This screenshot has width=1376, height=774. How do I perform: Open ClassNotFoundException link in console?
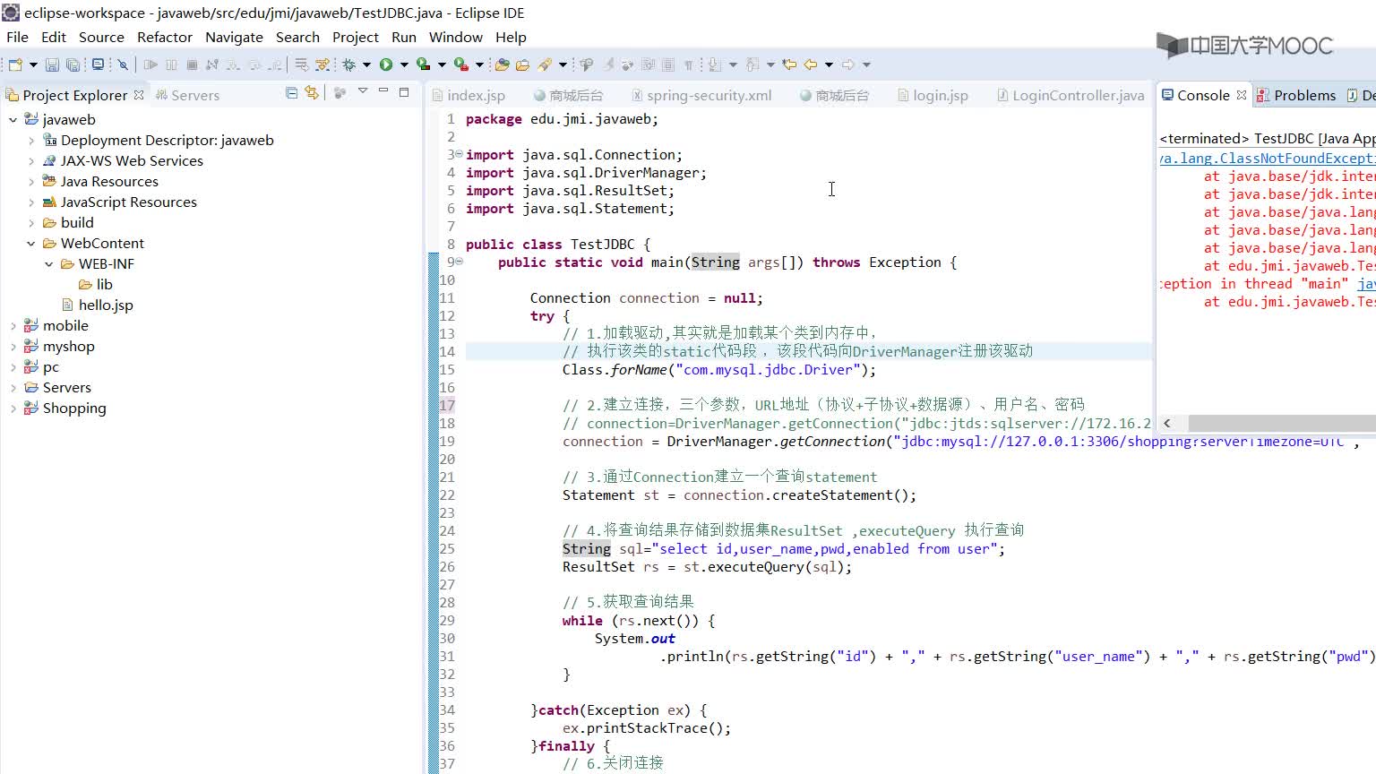coord(1268,158)
